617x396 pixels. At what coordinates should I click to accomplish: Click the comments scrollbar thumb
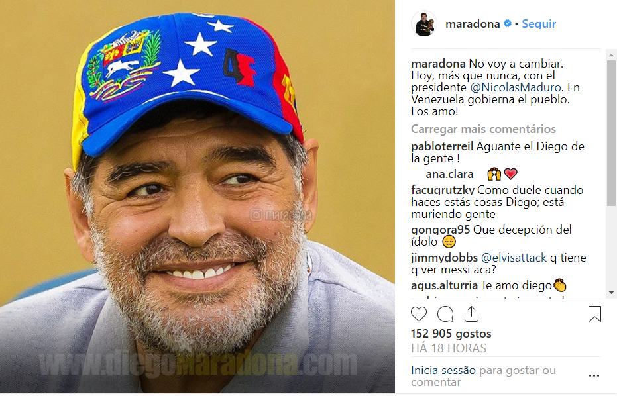[x=611, y=133]
